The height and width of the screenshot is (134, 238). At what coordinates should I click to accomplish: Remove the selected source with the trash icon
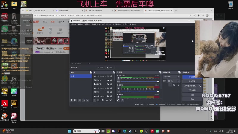98,100
